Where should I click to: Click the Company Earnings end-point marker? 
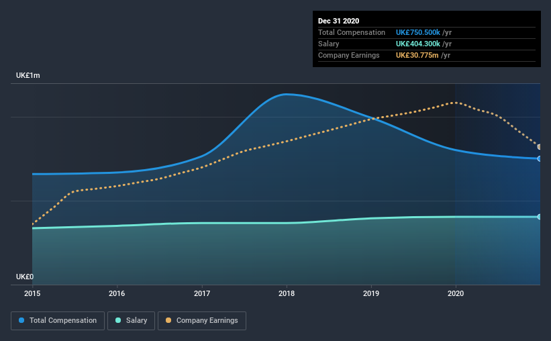[539, 146]
